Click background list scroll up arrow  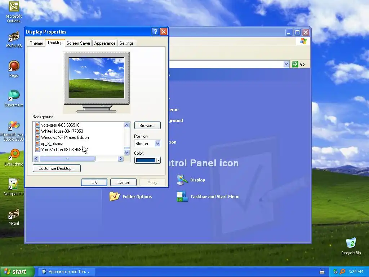[x=126, y=125]
